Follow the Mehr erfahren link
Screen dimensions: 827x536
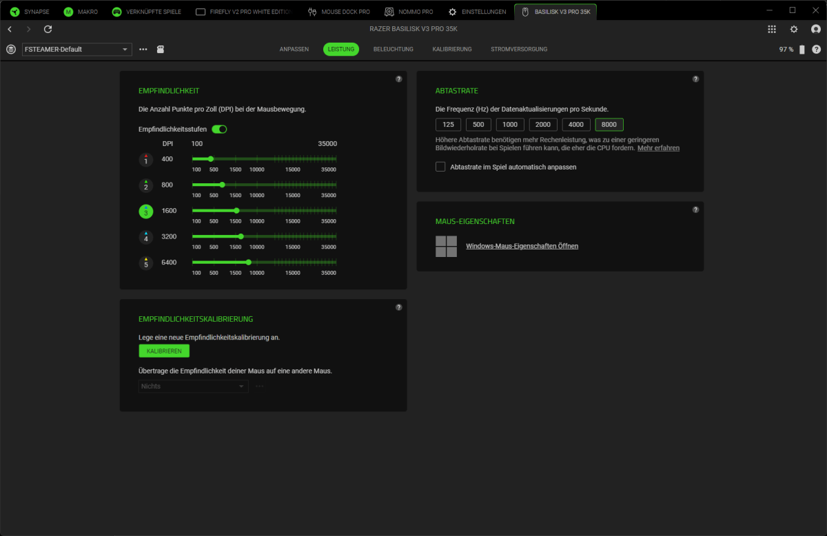[658, 148]
